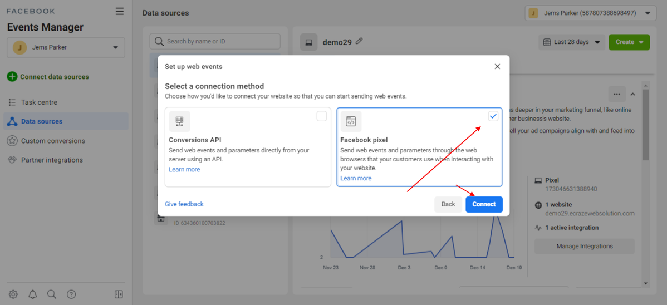Open Learn more under Conversions API
Image resolution: width=667 pixels, height=305 pixels.
tap(184, 169)
